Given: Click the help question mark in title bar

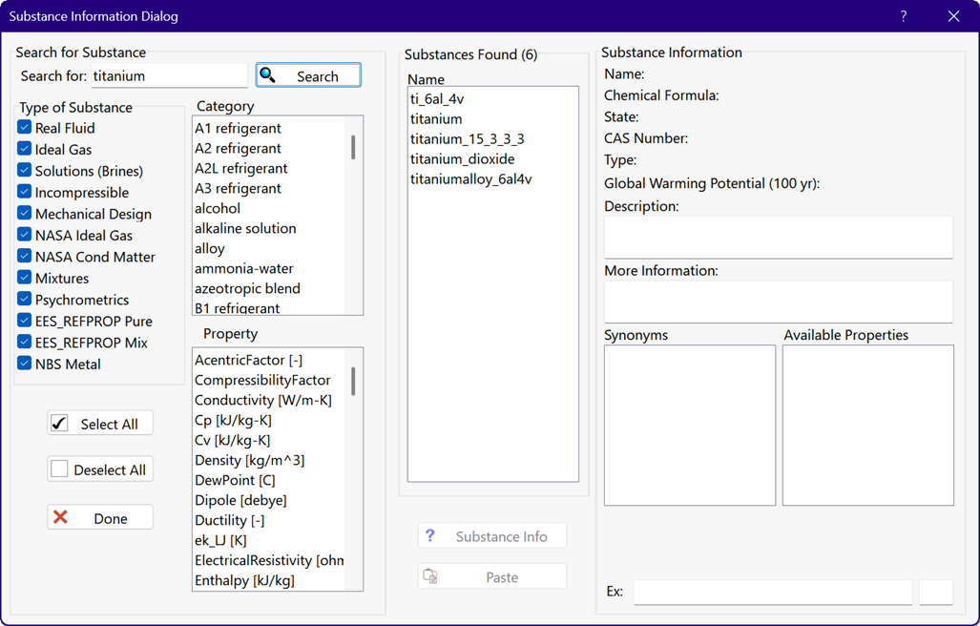Looking at the screenshot, I should 904,16.
